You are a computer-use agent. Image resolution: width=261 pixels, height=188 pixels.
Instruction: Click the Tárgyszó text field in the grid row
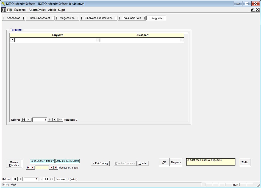point(55,40)
